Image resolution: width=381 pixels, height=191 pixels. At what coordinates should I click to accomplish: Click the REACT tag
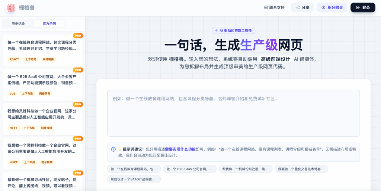point(15,59)
